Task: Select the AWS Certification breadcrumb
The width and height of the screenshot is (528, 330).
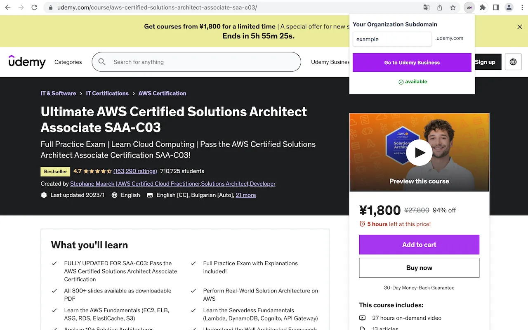Action: click(162, 93)
